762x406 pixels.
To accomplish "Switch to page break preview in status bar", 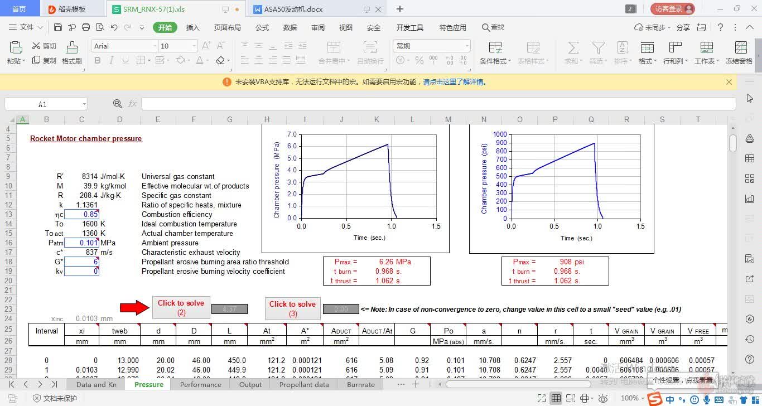I will click(571, 398).
